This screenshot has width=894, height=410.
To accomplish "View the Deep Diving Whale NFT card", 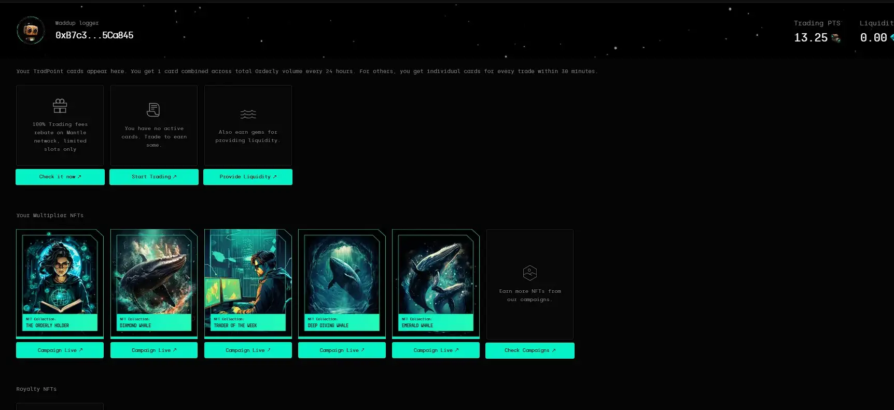I will click(x=342, y=282).
